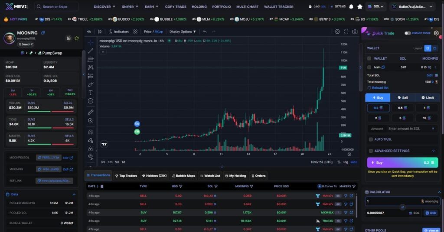This screenshot has width=444, height=232.
Task: Lock all drawing tools
Action: pyautogui.click(x=90, y=148)
